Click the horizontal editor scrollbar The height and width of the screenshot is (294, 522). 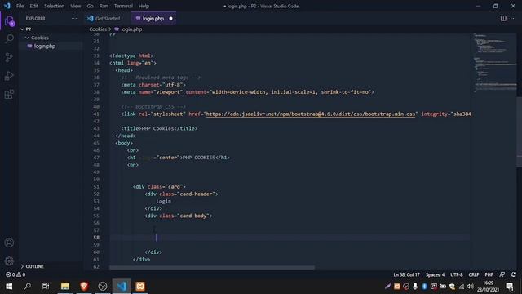pyautogui.click(x=212, y=268)
